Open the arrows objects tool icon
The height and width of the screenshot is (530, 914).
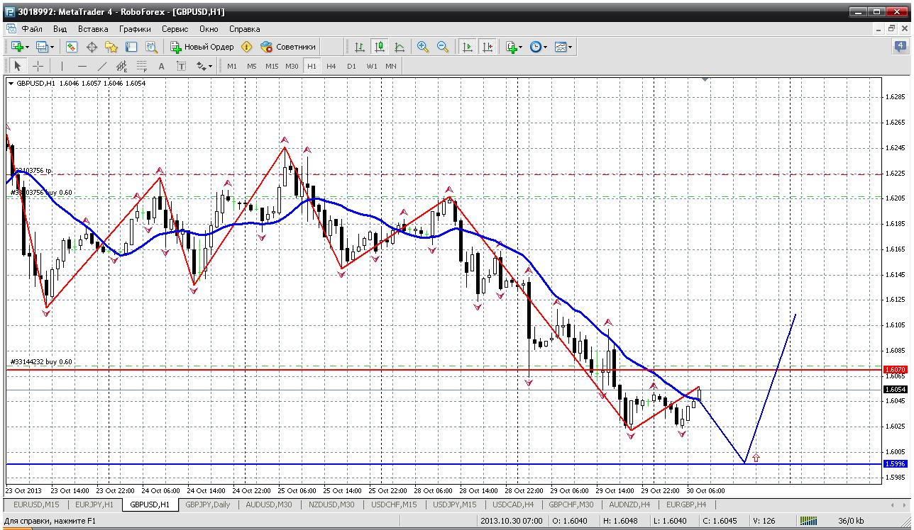pyautogui.click(x=201, y=66)
